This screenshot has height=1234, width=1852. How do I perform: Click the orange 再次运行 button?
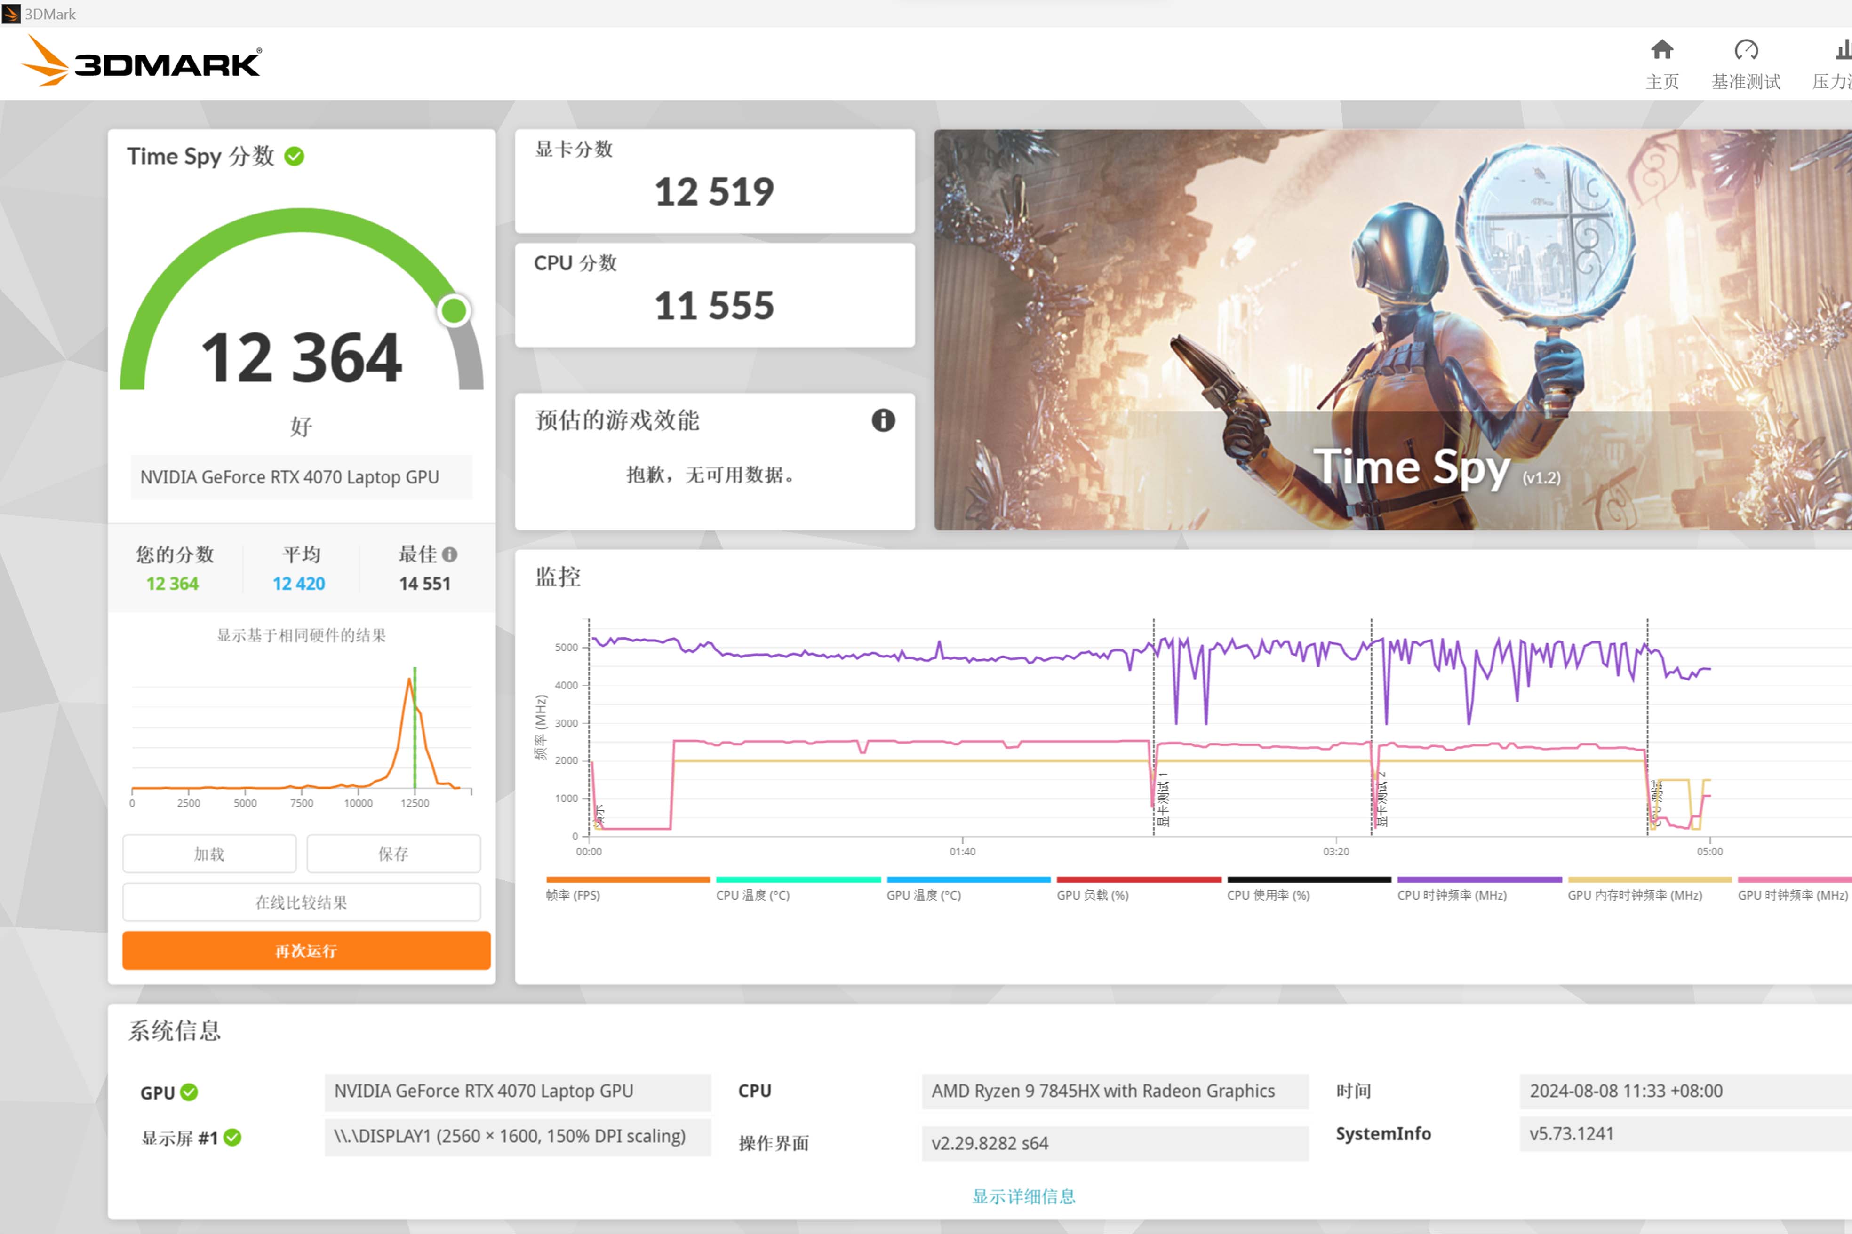306,951
